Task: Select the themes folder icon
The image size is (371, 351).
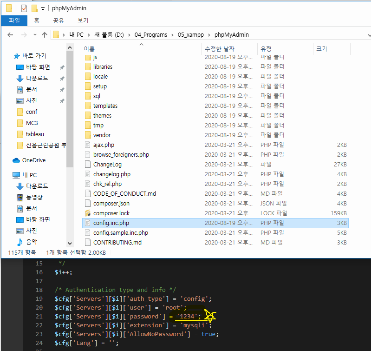Action: [88, 115]
